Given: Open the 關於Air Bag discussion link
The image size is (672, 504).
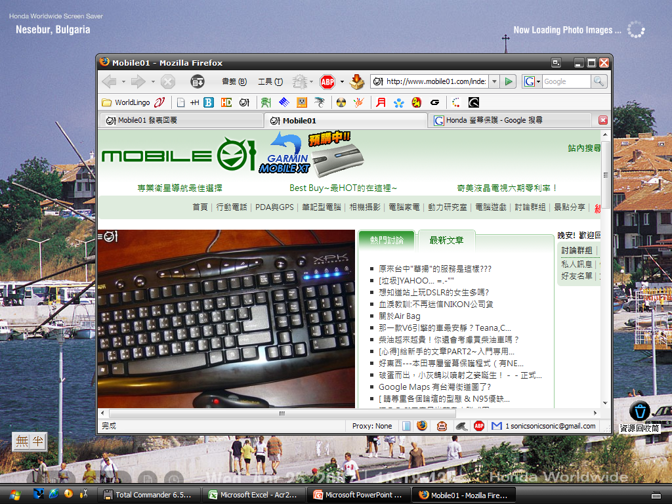Looking at the screenshot, I should point(400,316).
